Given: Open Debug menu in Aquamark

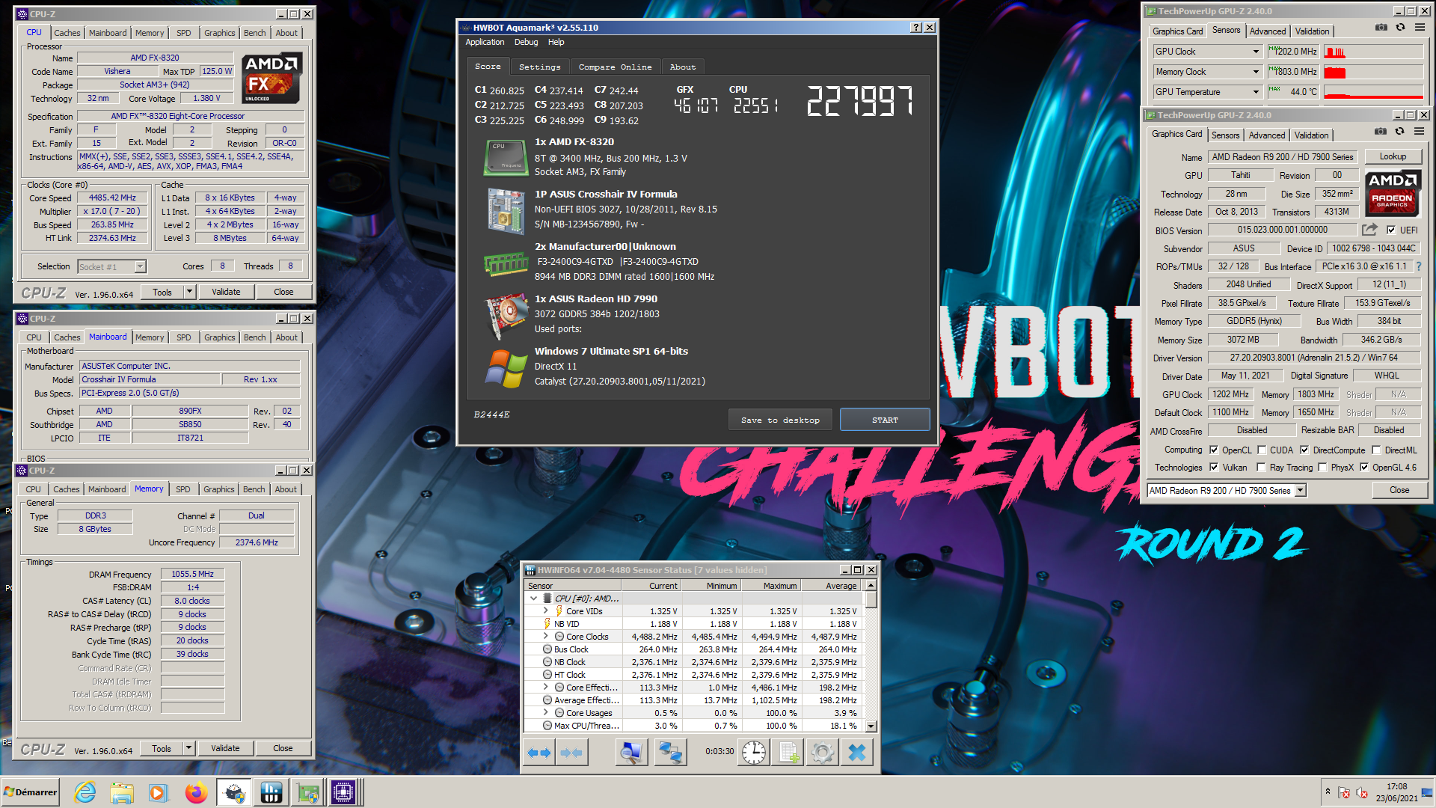Looking at the screenshot, I should pos(526,42).
